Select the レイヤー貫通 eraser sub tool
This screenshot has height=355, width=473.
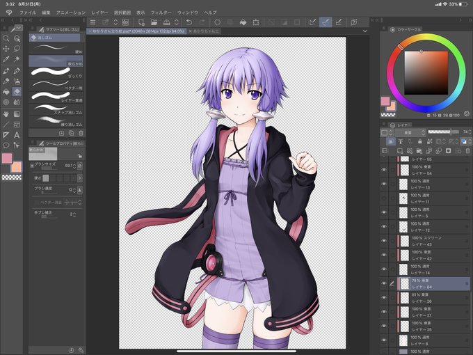[56, 97]
